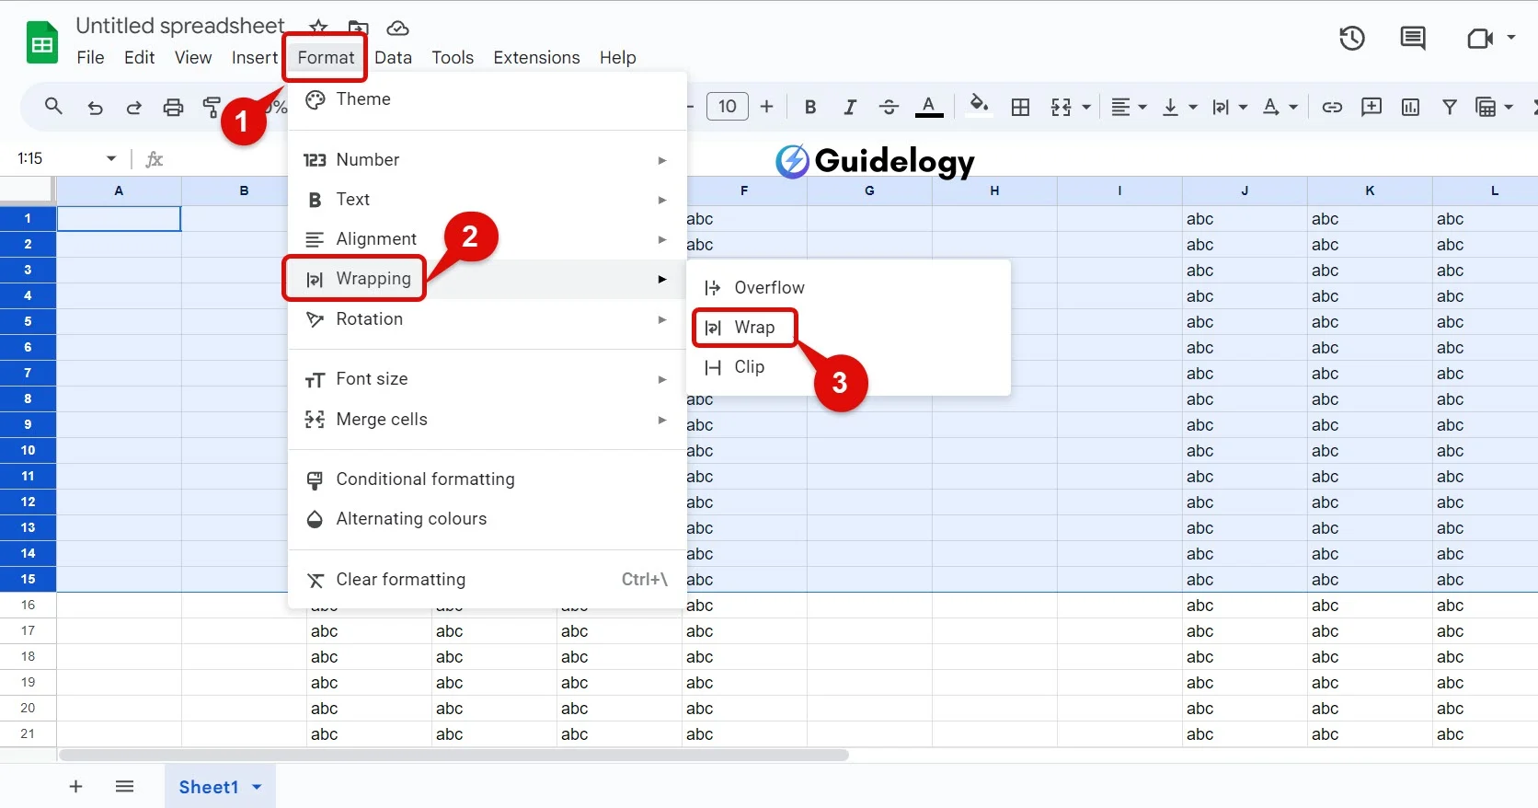Choose Alternating colours
This screenshot has width=1538, height=808.
pos(488,519)
